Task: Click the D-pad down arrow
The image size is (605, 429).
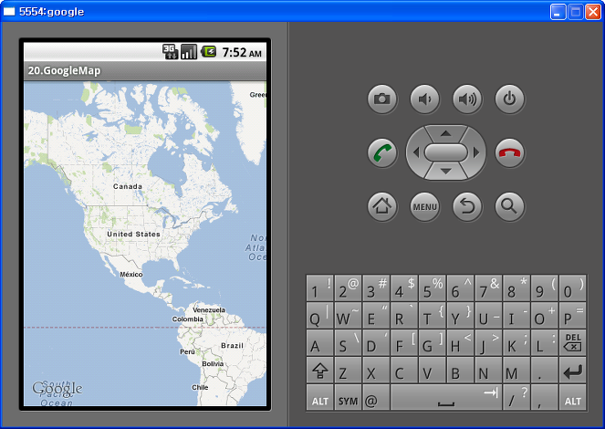Action: point(445,171)
